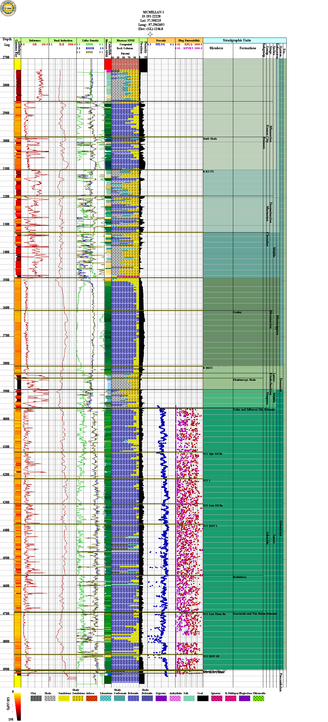Screen dimensions: 328x722
Task: Click the Plug Permeability track header
Action: pos(189,40)
